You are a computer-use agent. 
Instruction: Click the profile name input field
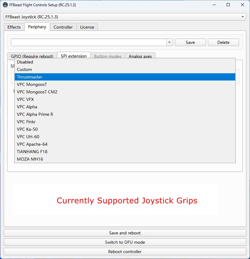(89, 42)
